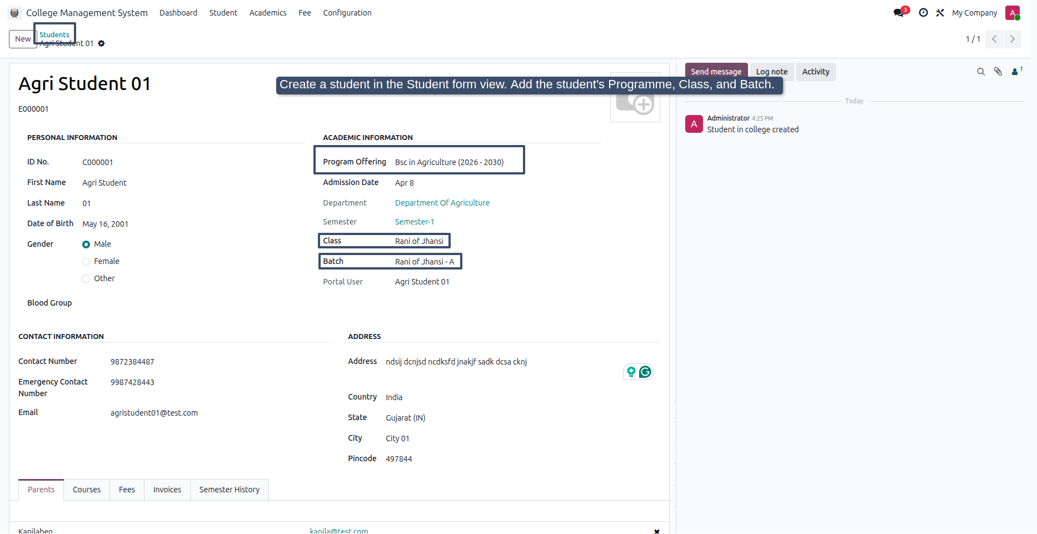Click the green lightbulb suggestion icon

pyautogui.click(x=631, y=372)
